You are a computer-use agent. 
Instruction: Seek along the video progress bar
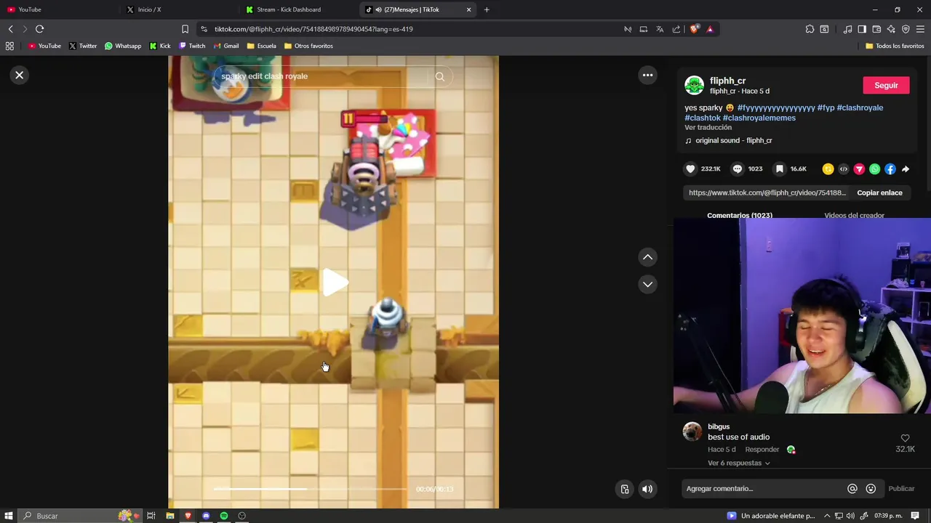(311, 489)
